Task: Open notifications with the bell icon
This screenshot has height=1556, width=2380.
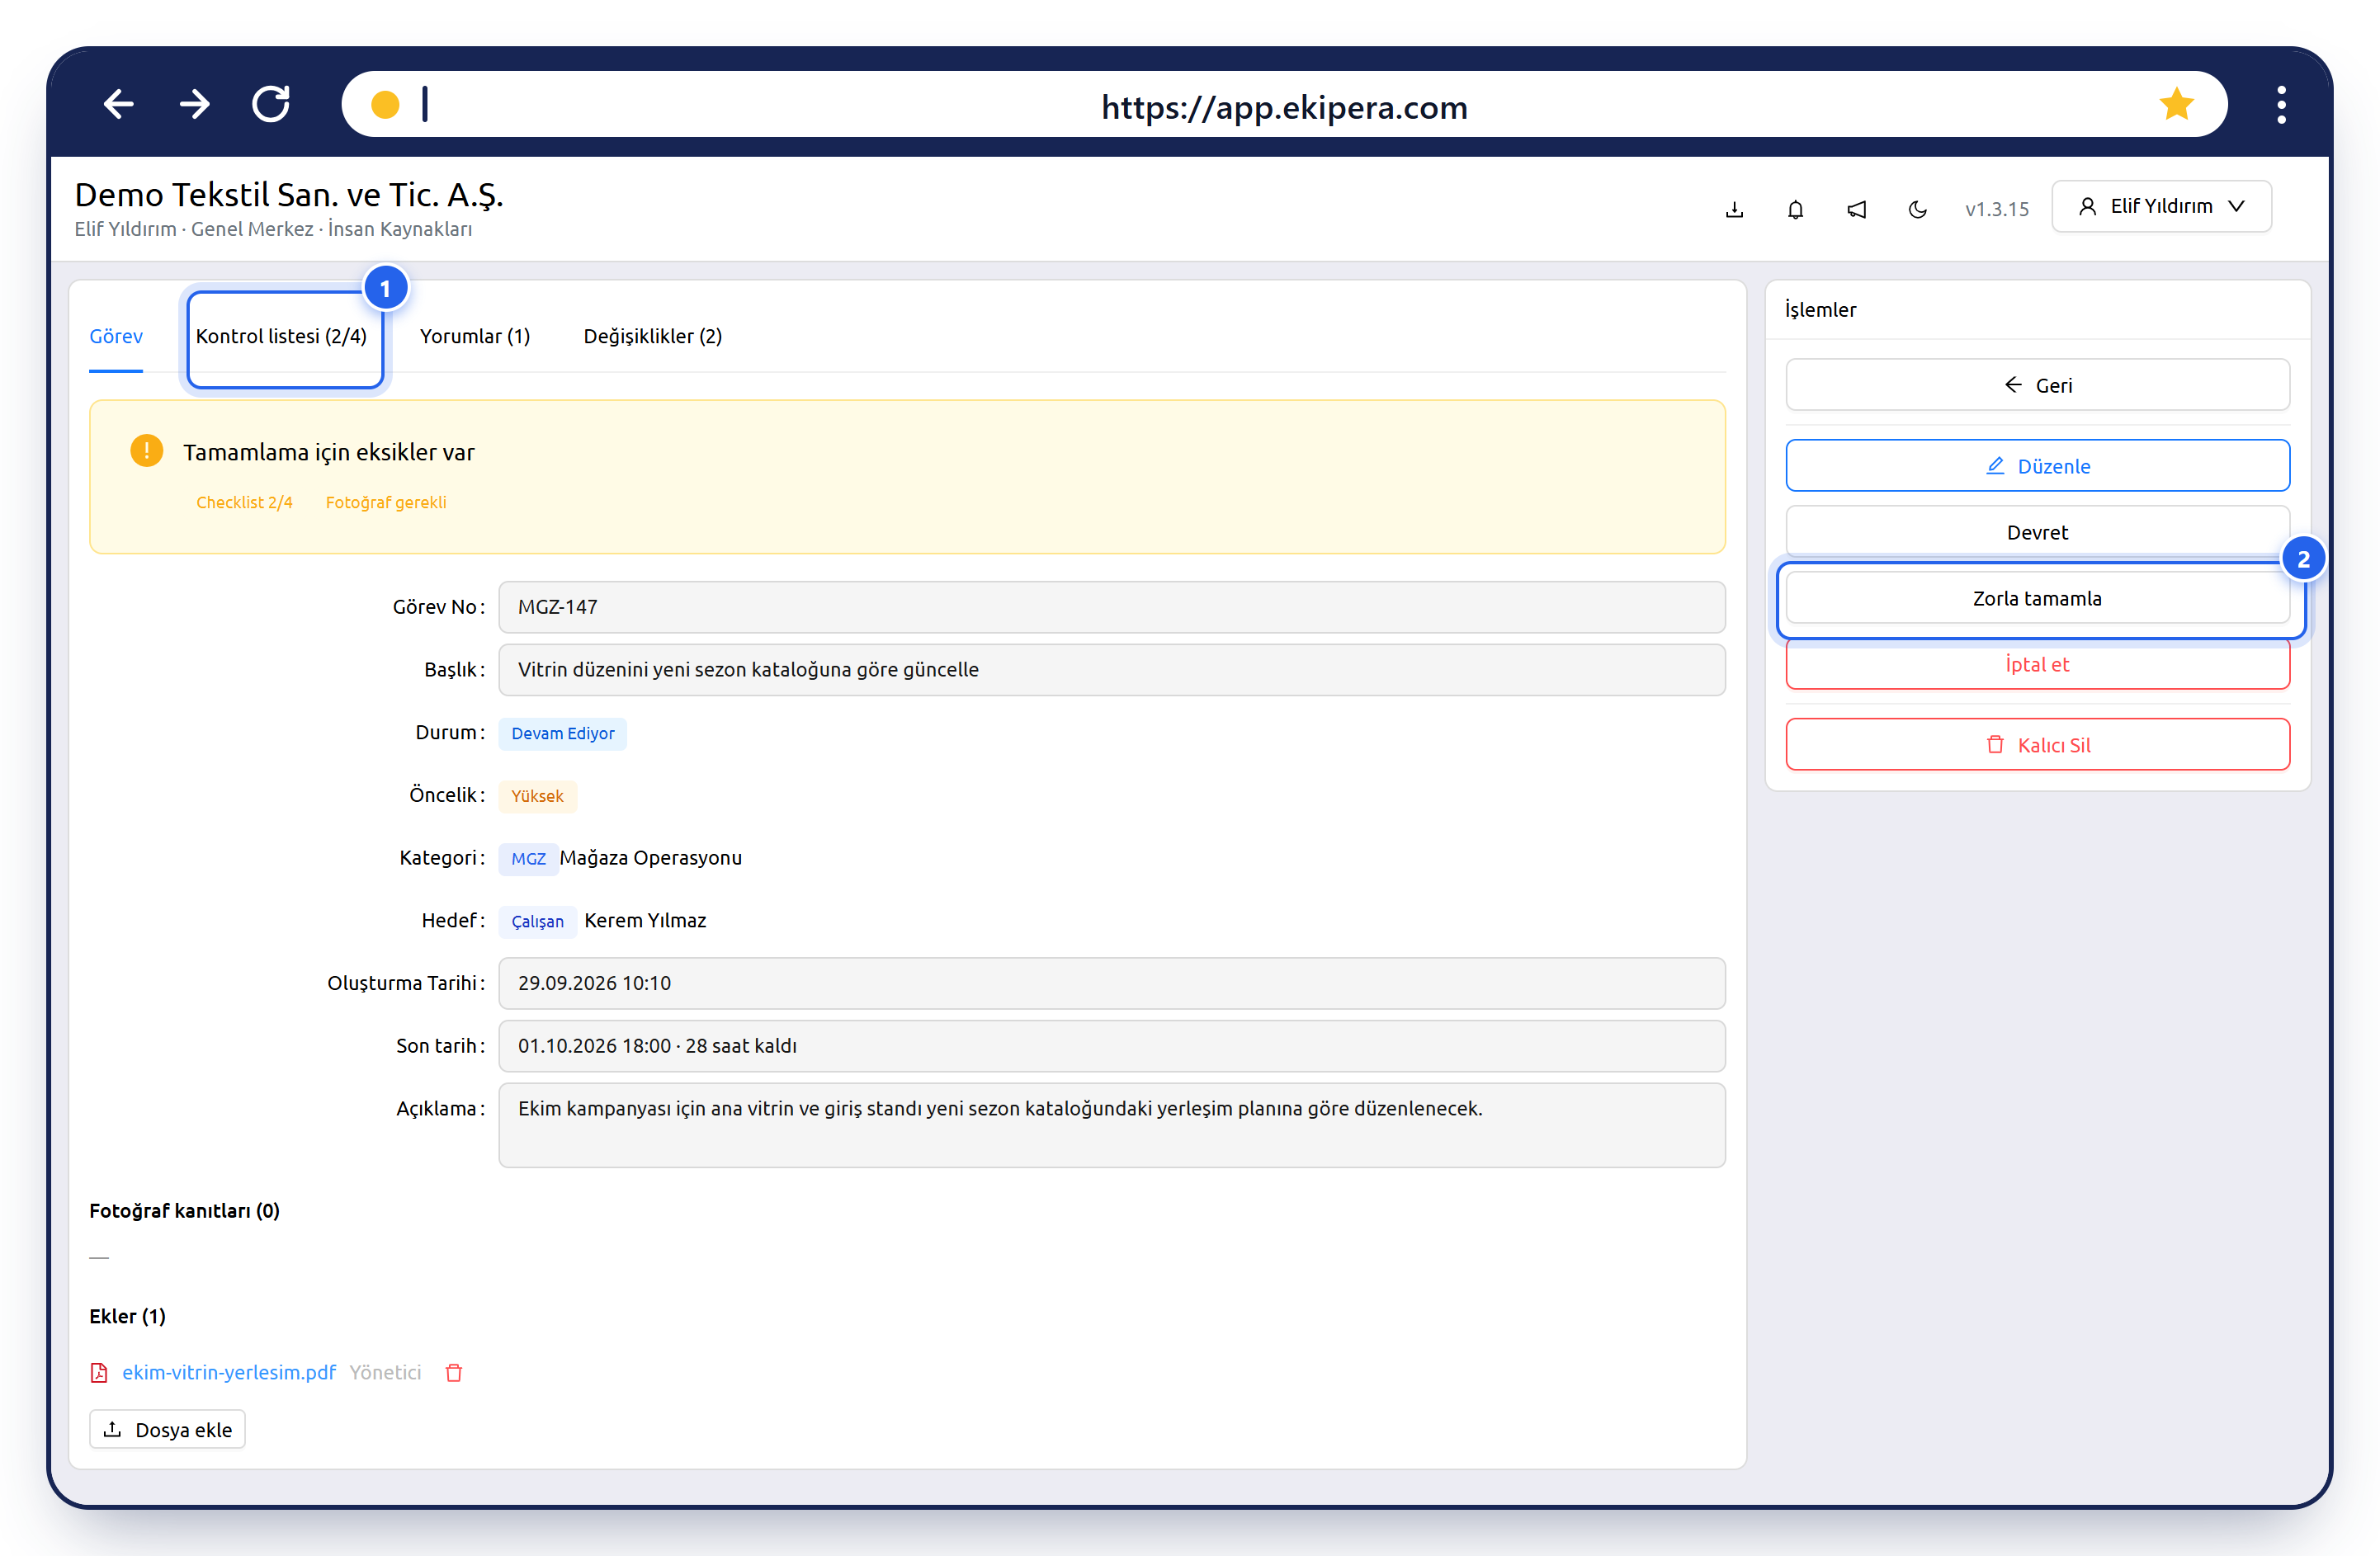Action: [x=1795, y=209]
